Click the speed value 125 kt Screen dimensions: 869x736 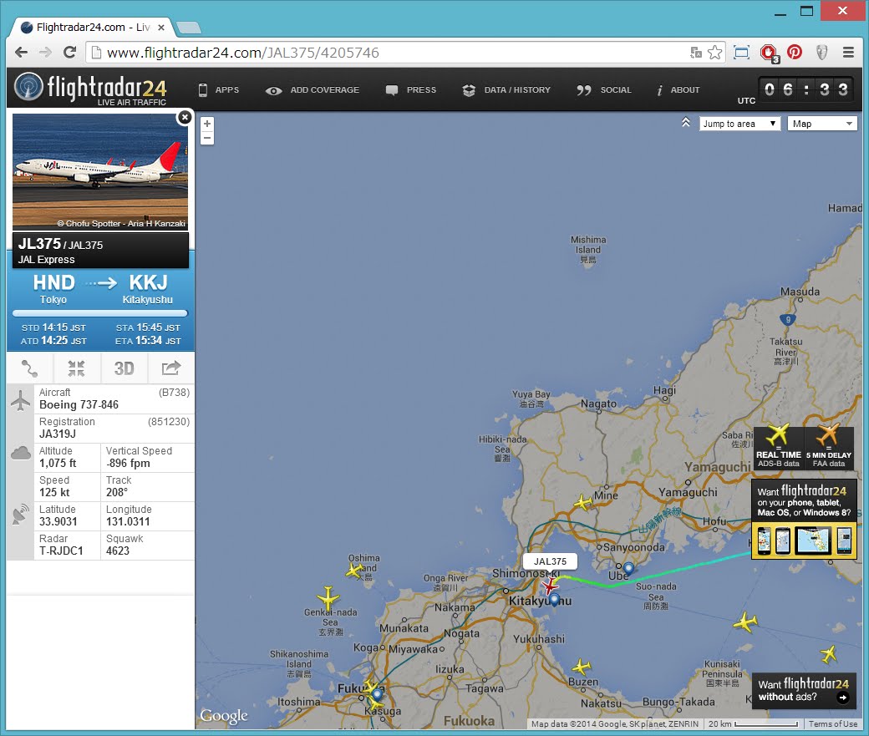point(54,493)
